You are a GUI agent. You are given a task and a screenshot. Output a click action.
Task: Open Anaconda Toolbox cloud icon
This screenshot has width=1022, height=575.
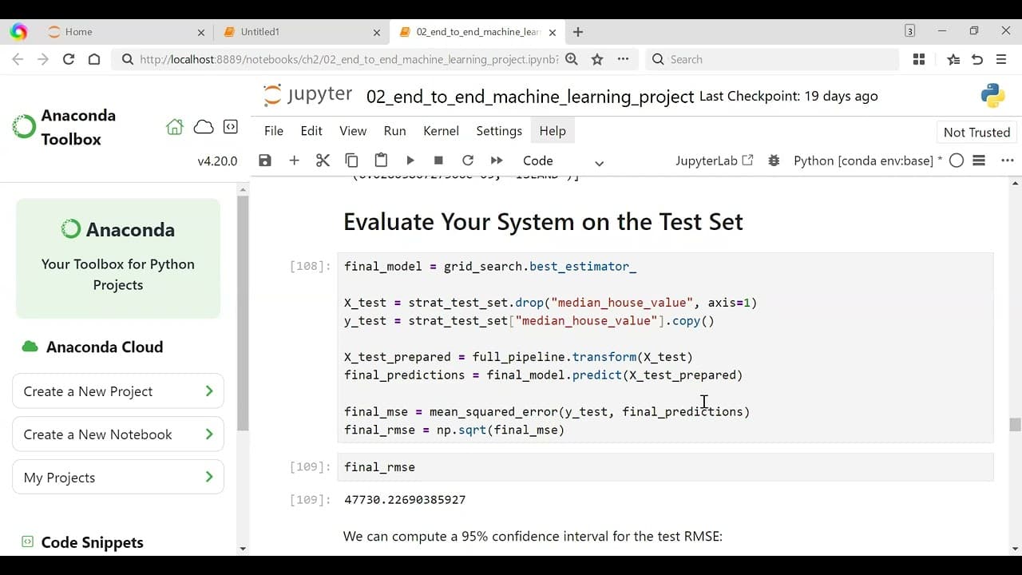click(204, 127)
